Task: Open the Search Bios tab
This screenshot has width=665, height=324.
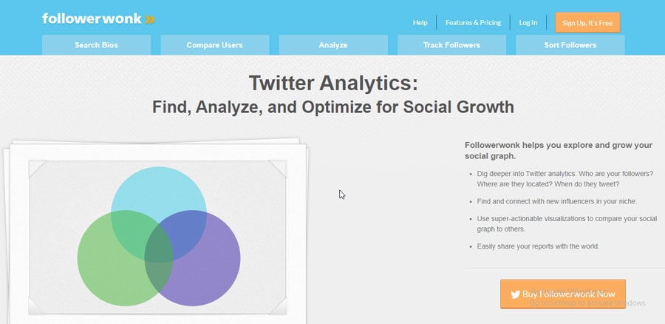Action: (x=96, y=45)
